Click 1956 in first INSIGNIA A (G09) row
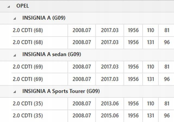 tap(133, 30)
